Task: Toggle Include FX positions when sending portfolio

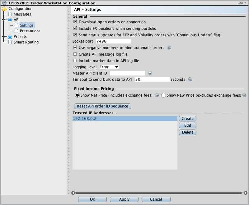Action: 75,28
